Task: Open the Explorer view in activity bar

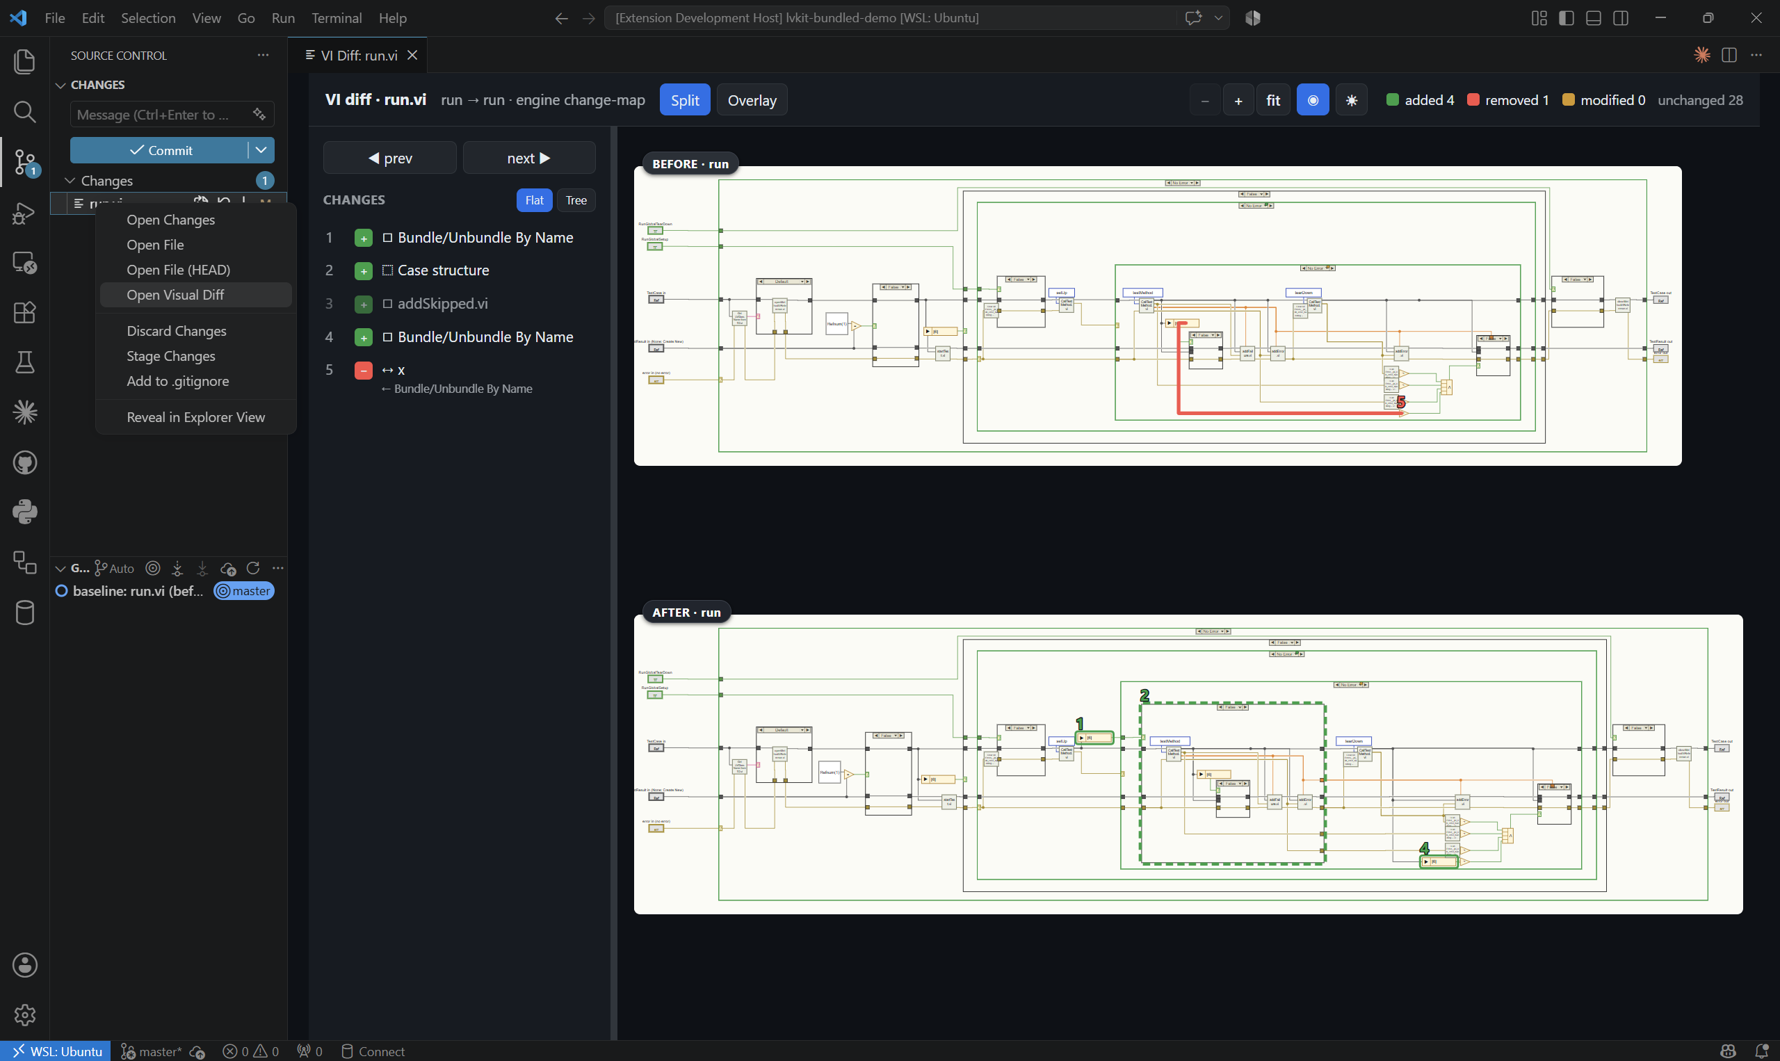Action: 24,61
